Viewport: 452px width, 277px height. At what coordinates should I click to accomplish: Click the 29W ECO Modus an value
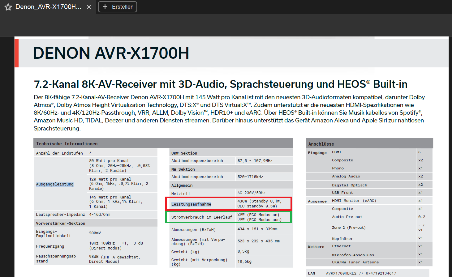(258, 215)
